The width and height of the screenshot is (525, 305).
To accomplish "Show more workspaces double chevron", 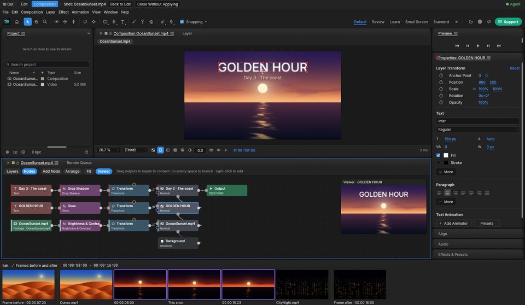I will [x=456, y=22].
